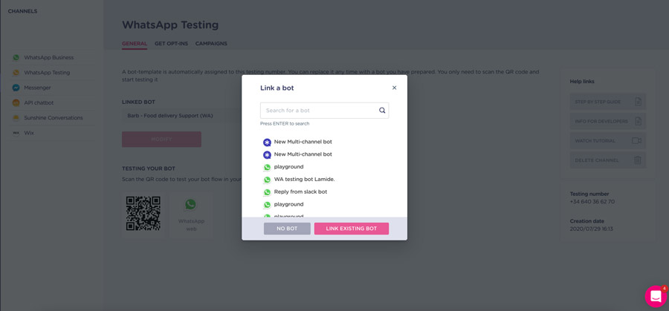Click the NO BOT button
Image resolution: width=669 pixels, height=311 pixels.
pos(287,229)
